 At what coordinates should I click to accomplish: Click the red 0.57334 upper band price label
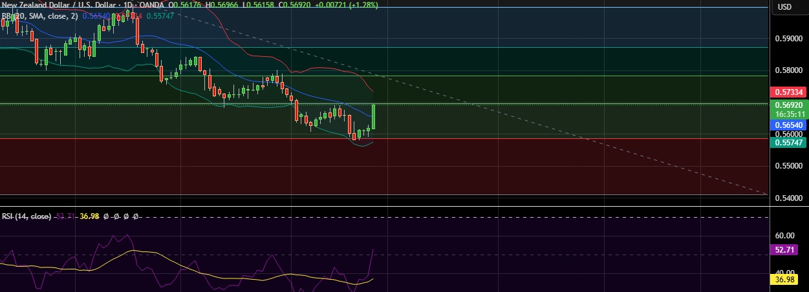(788, 94)
